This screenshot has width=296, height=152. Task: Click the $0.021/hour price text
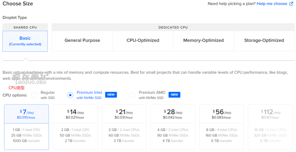coord(75,118)
